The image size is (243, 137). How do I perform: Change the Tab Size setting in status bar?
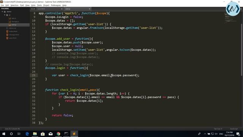(218, 129)
